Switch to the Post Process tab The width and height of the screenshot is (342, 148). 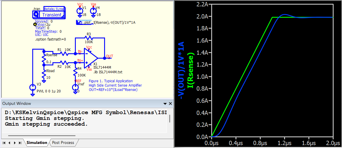(x=63, y=142)
